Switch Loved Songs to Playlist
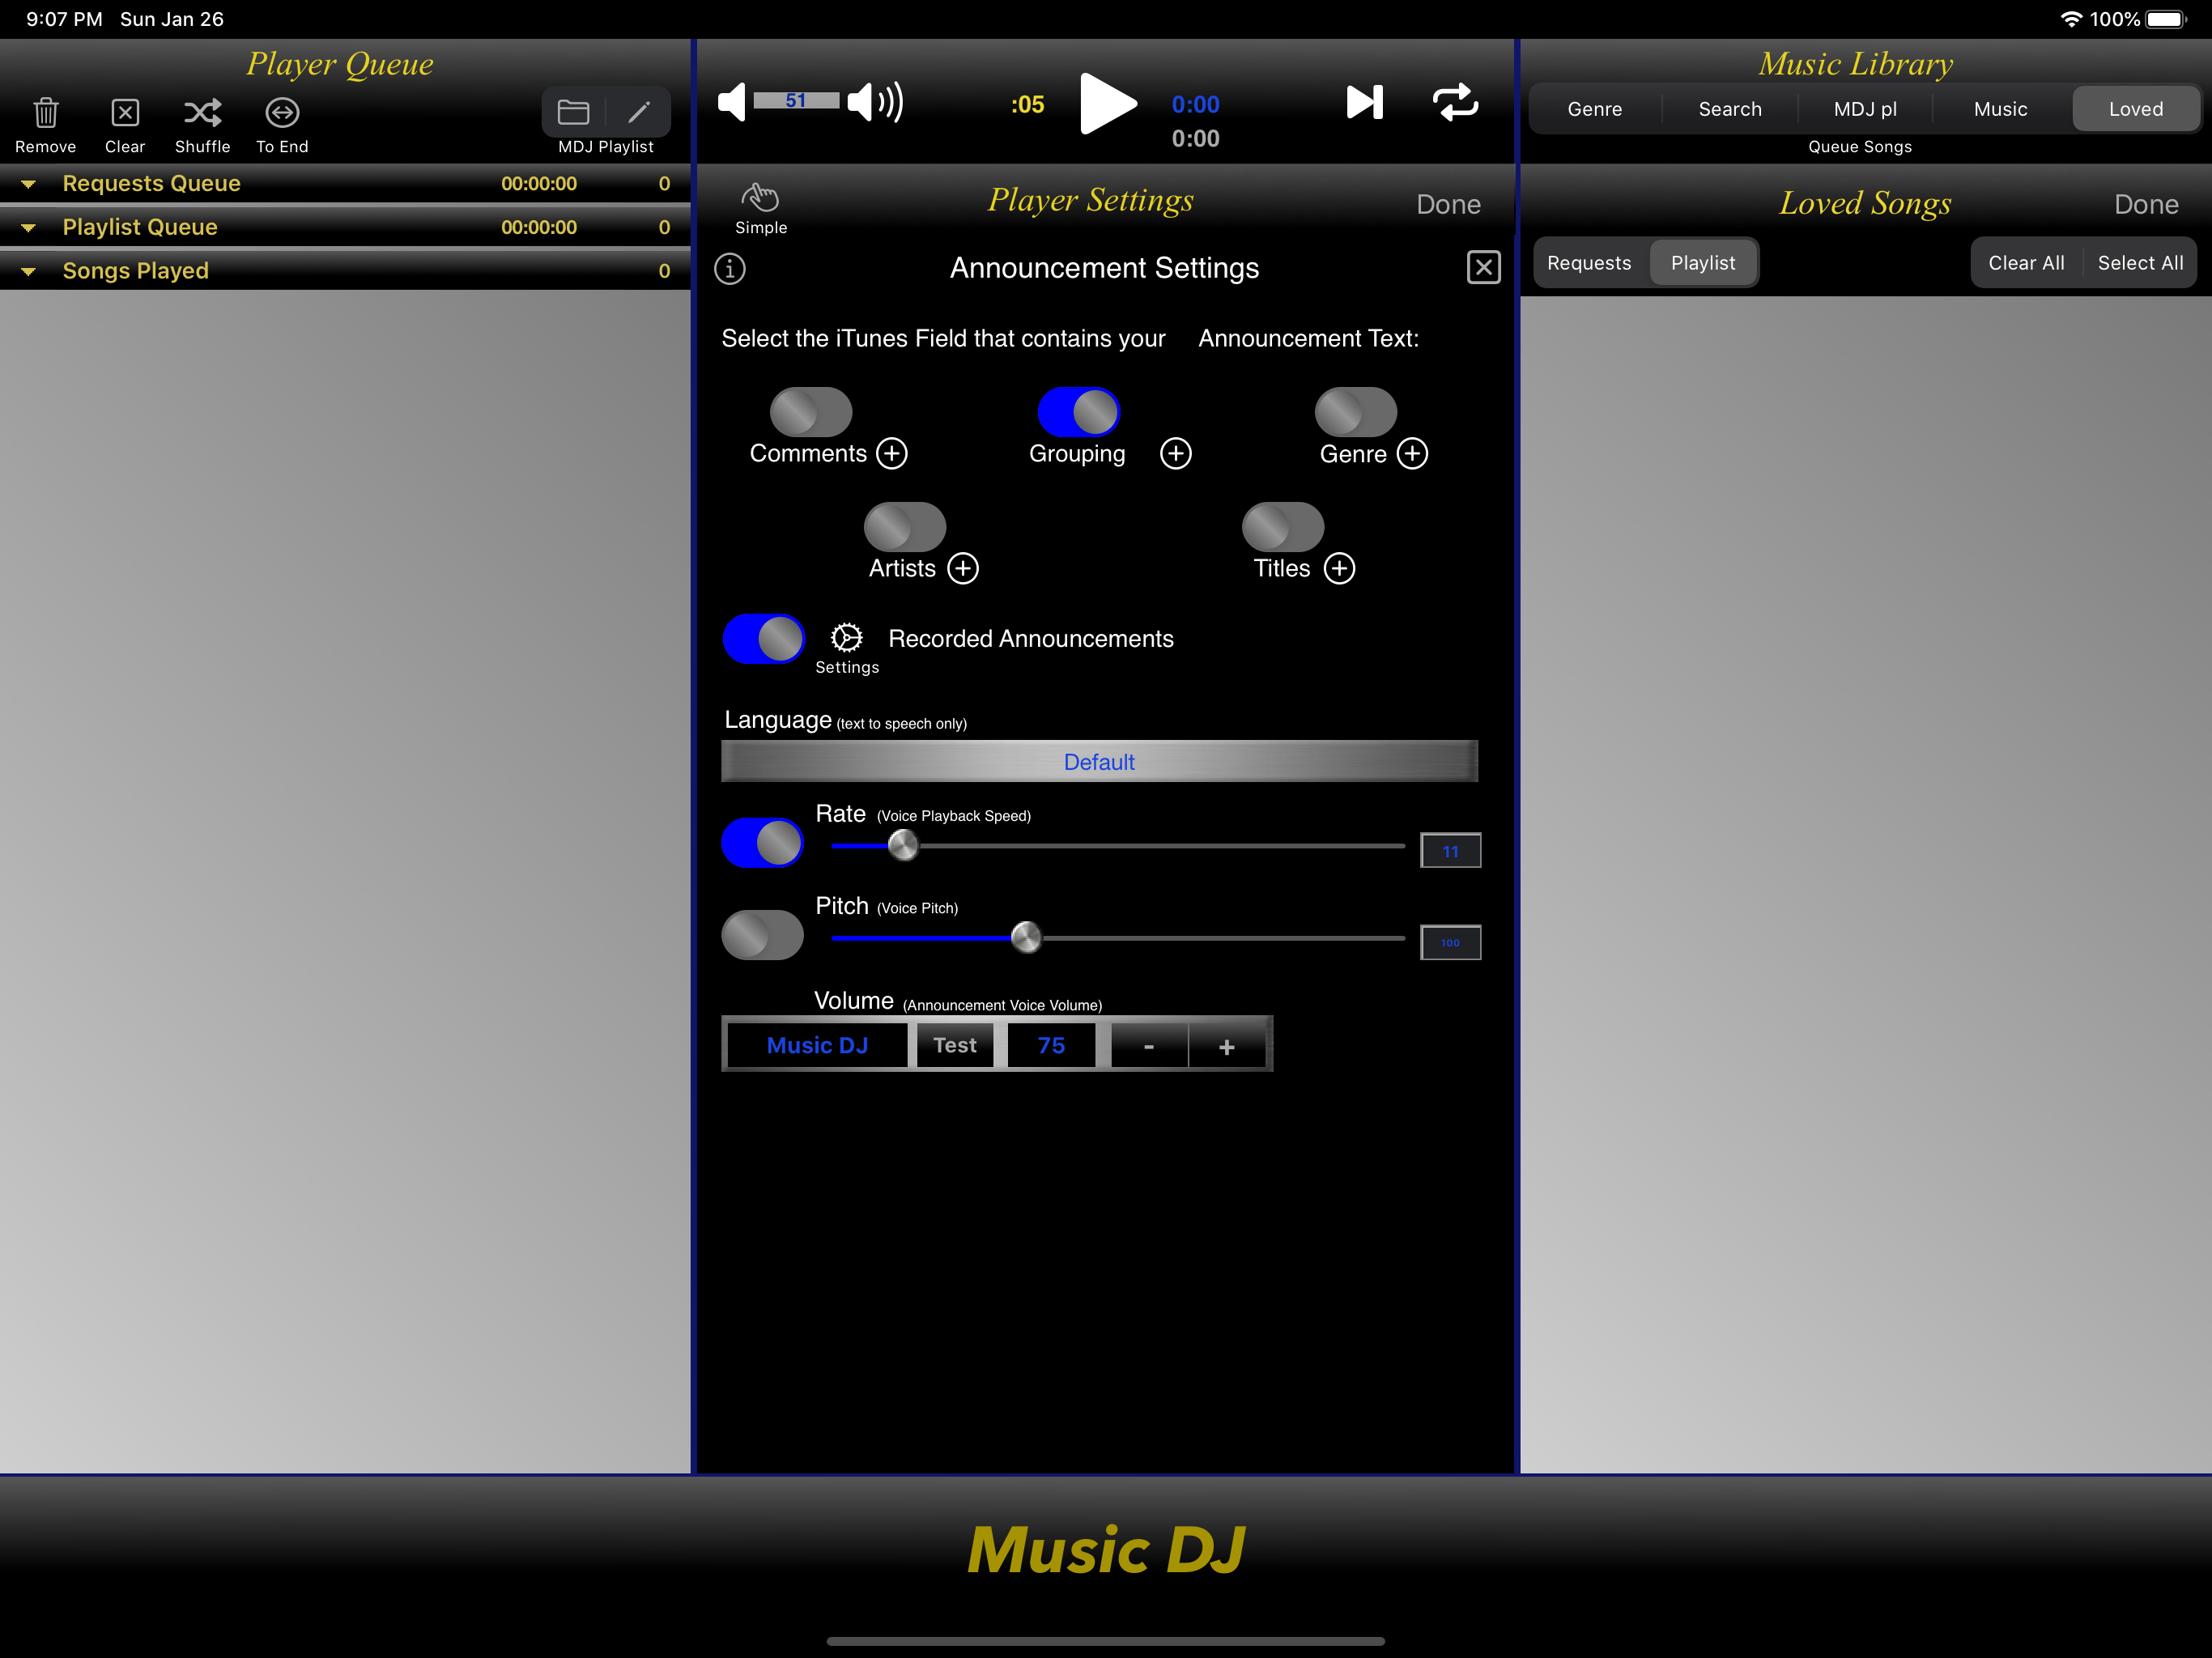 (1703, 263)
